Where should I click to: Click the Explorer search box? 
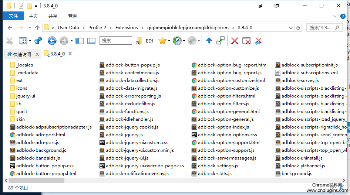click(x=324, y=28)
